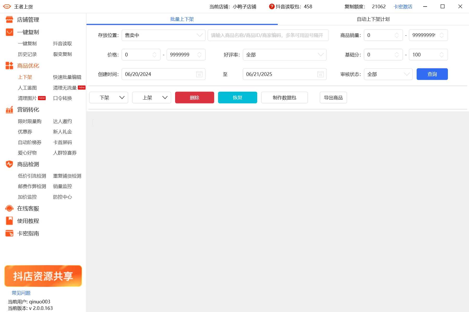Screen dimensions: 469x312
Task: Click the 商品销量 maximum value stepper arrows
Action: [442, 35]
